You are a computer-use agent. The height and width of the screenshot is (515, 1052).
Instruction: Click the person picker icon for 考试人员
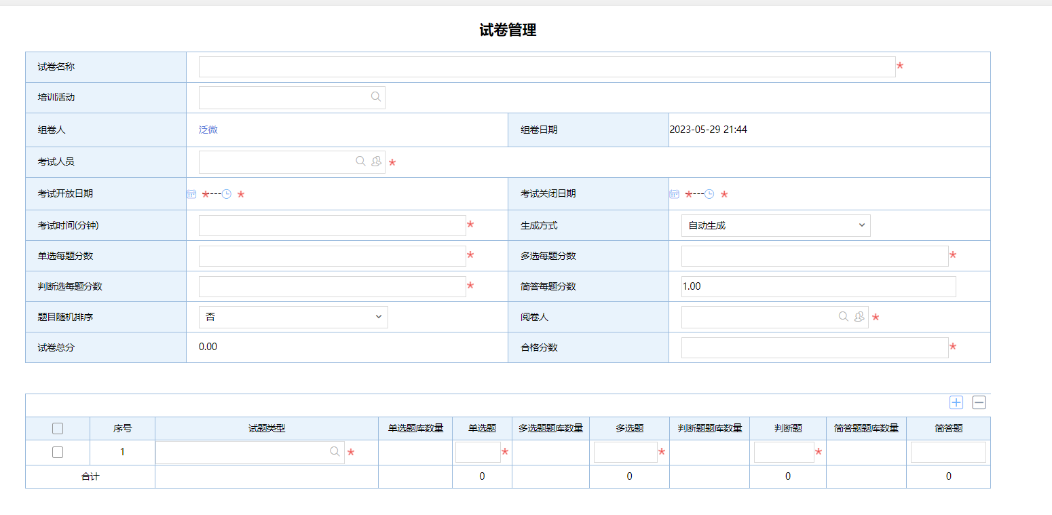pyautogui.click(x=376, y=161)
